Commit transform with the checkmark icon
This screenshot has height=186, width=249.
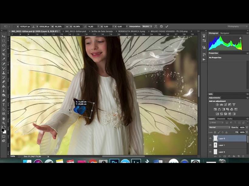pyautogui.click(x=167, y=27)
